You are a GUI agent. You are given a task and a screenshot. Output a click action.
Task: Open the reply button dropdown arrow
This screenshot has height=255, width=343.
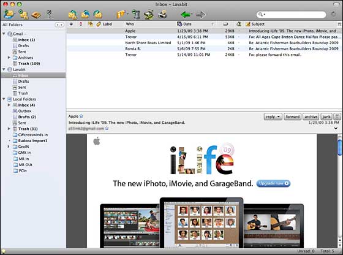pos(279,116)
